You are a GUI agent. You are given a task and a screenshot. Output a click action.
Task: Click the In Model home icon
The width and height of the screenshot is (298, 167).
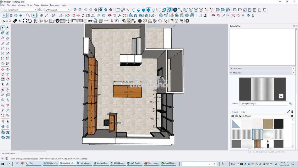[x=240, y=116]
